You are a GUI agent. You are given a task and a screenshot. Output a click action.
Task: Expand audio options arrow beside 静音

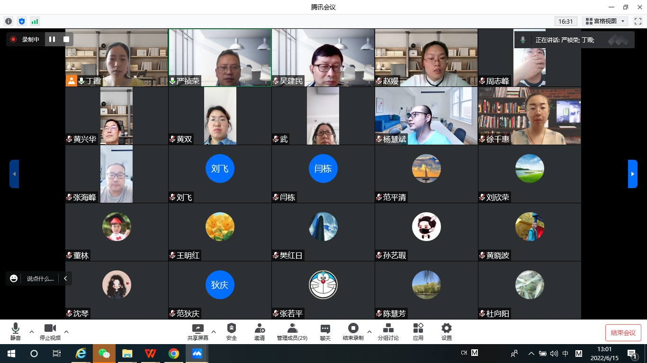point(32,331)
